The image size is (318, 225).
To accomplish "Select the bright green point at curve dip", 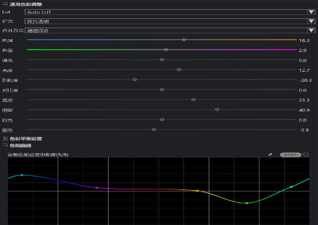I will pos(247,203).
